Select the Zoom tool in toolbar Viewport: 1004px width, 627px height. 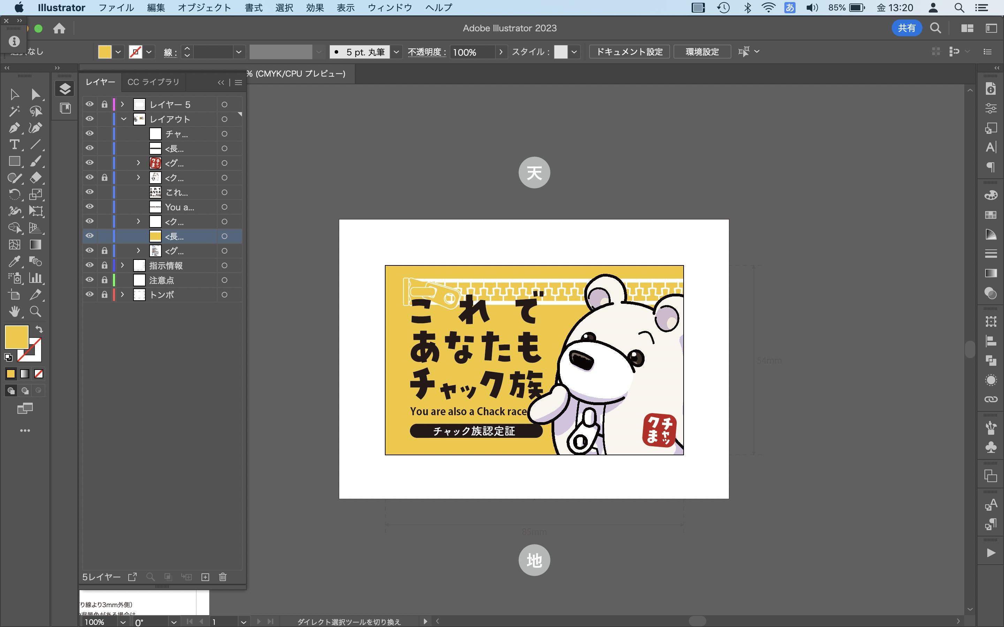pos(35,311)
